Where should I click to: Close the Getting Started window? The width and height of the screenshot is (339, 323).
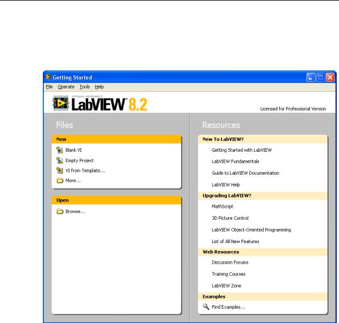330,78
